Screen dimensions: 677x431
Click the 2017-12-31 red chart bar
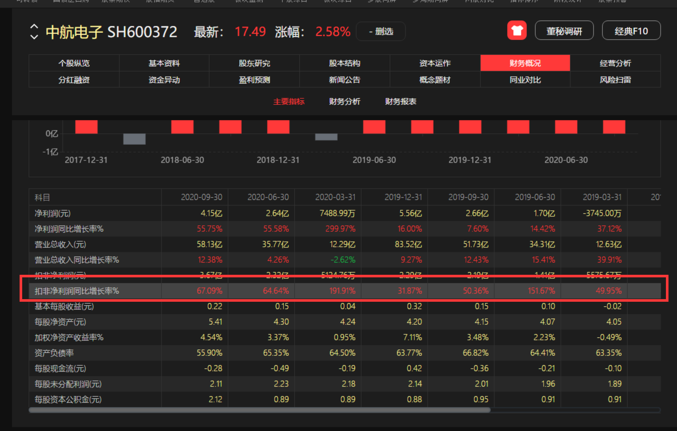(x=86, y=127)
